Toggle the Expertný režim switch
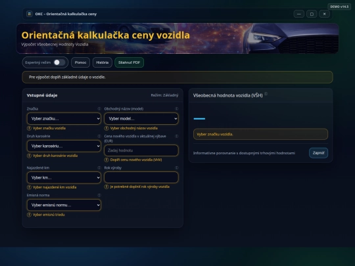This screenshot has height=266, width=355. tap(60, 62)
